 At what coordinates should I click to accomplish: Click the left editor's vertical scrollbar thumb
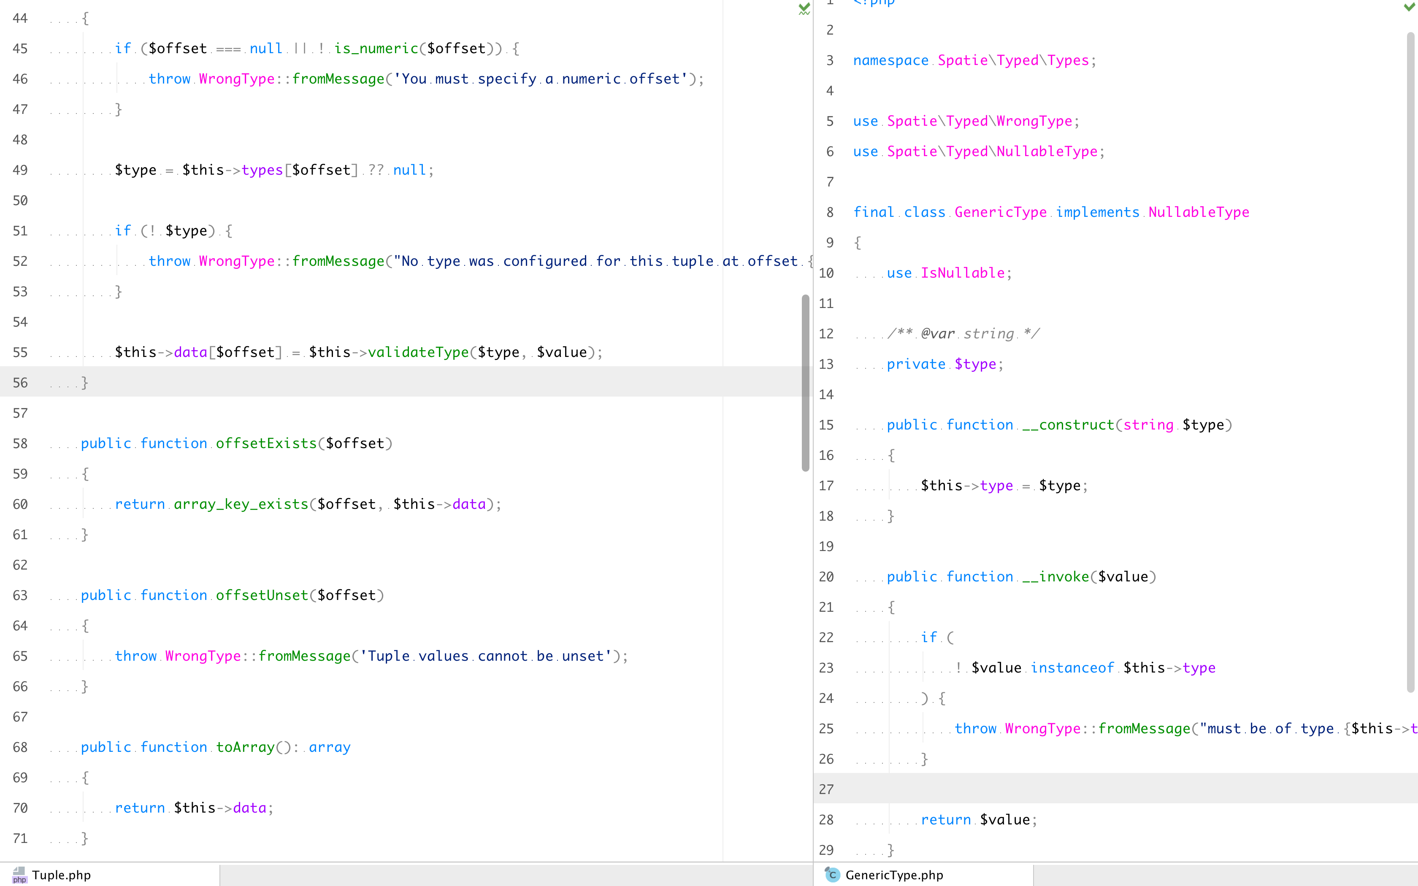tap(805, 382)
